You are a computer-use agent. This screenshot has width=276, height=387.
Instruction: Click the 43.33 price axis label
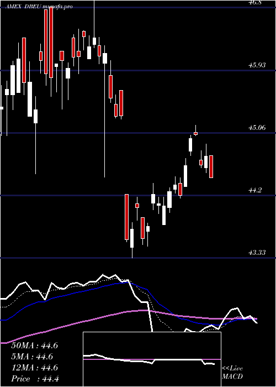[x=257, y=253]
